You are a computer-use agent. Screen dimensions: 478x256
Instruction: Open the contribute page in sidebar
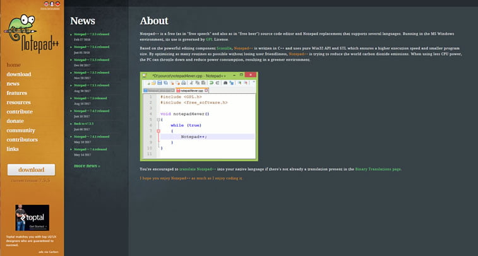(x=20, y=112)
